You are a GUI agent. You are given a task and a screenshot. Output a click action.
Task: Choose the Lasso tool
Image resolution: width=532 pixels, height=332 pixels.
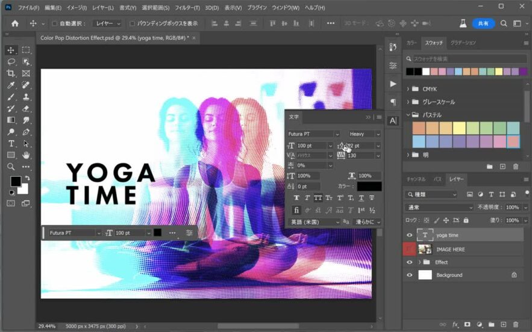coord(11,62)
